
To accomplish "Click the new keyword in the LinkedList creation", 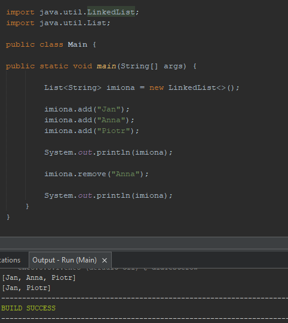I will 157,87.
